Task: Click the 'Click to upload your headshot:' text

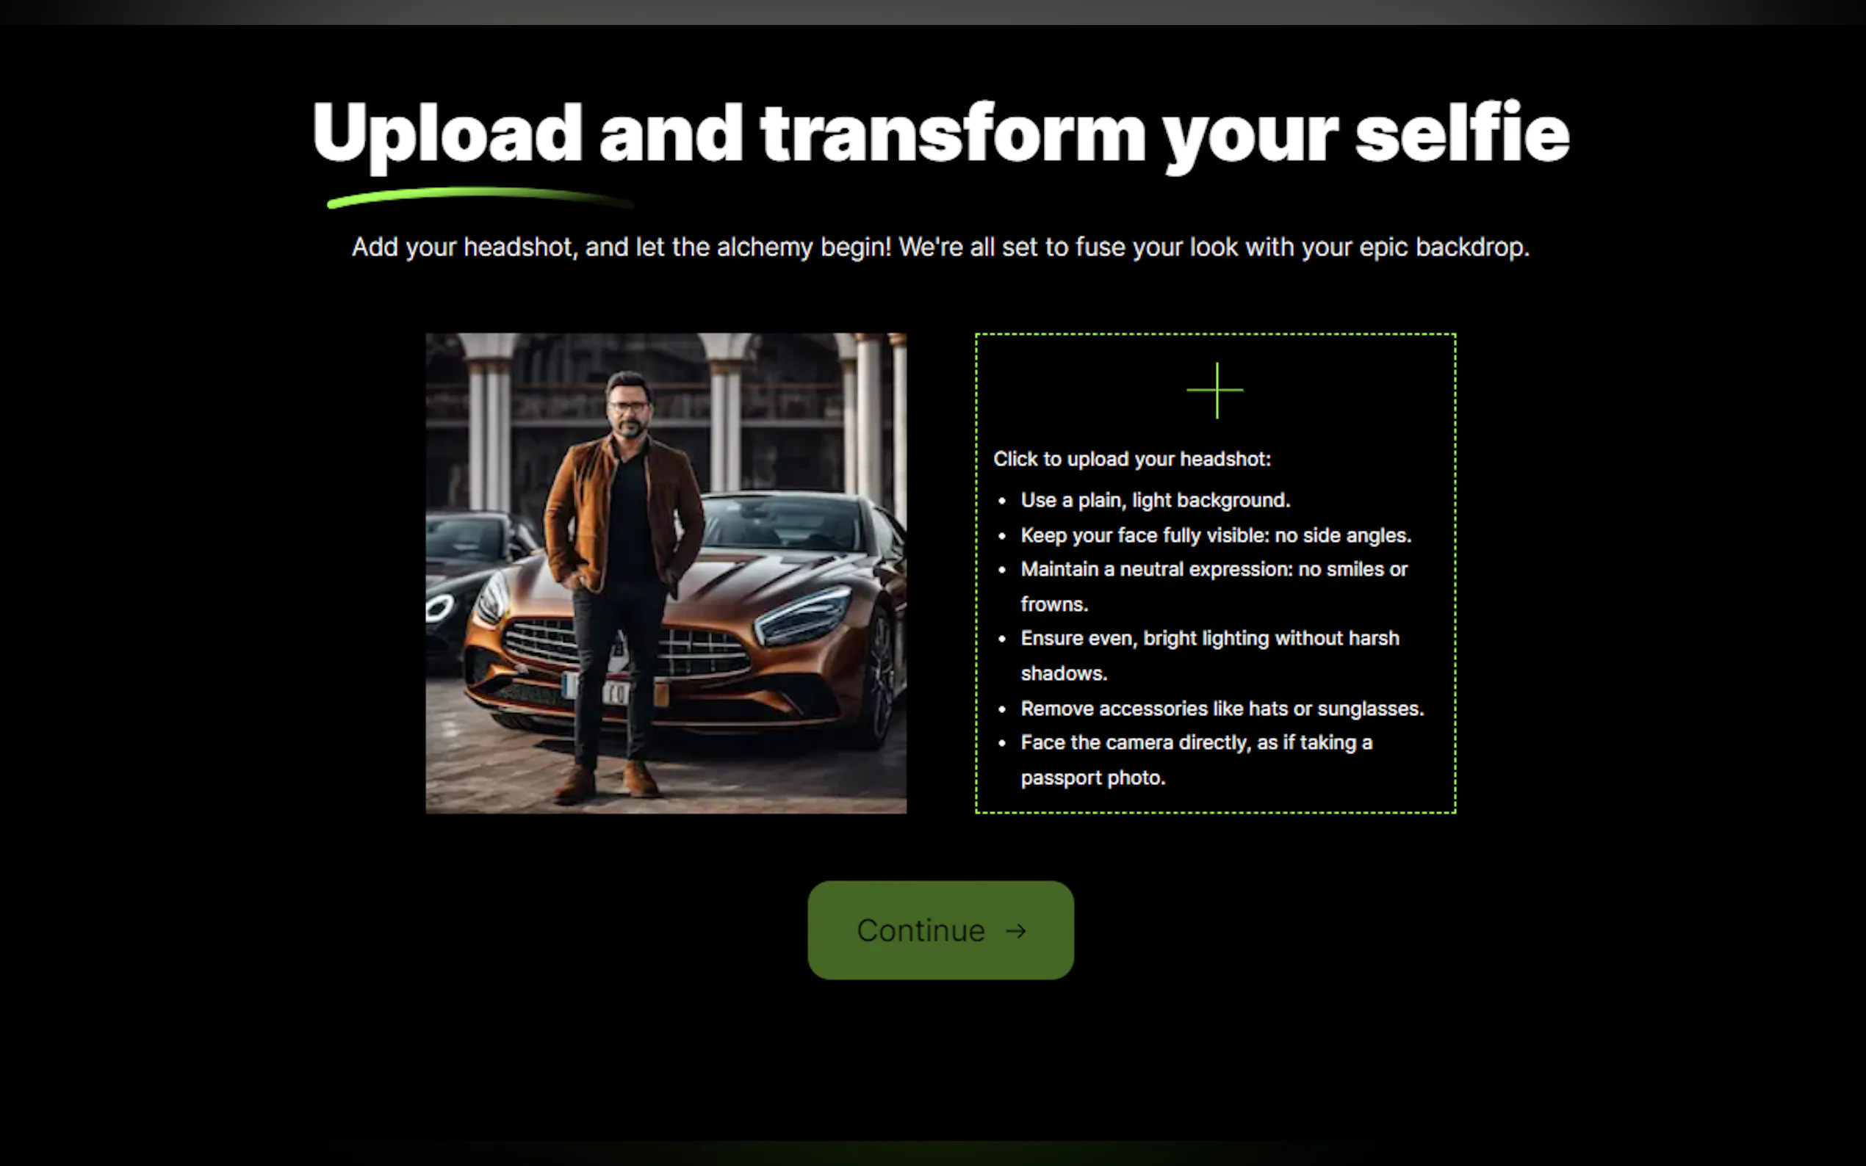Action: point(1131,459)
